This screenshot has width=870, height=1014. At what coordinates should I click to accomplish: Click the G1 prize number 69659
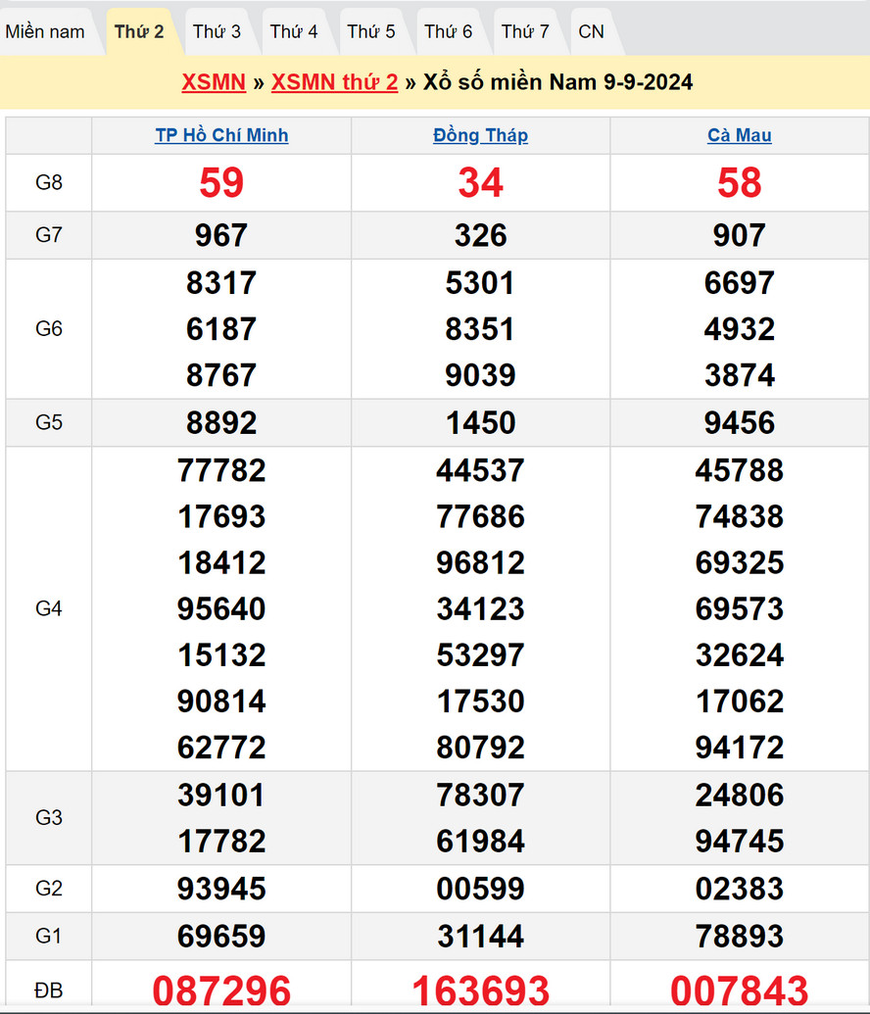click(221, 936)
